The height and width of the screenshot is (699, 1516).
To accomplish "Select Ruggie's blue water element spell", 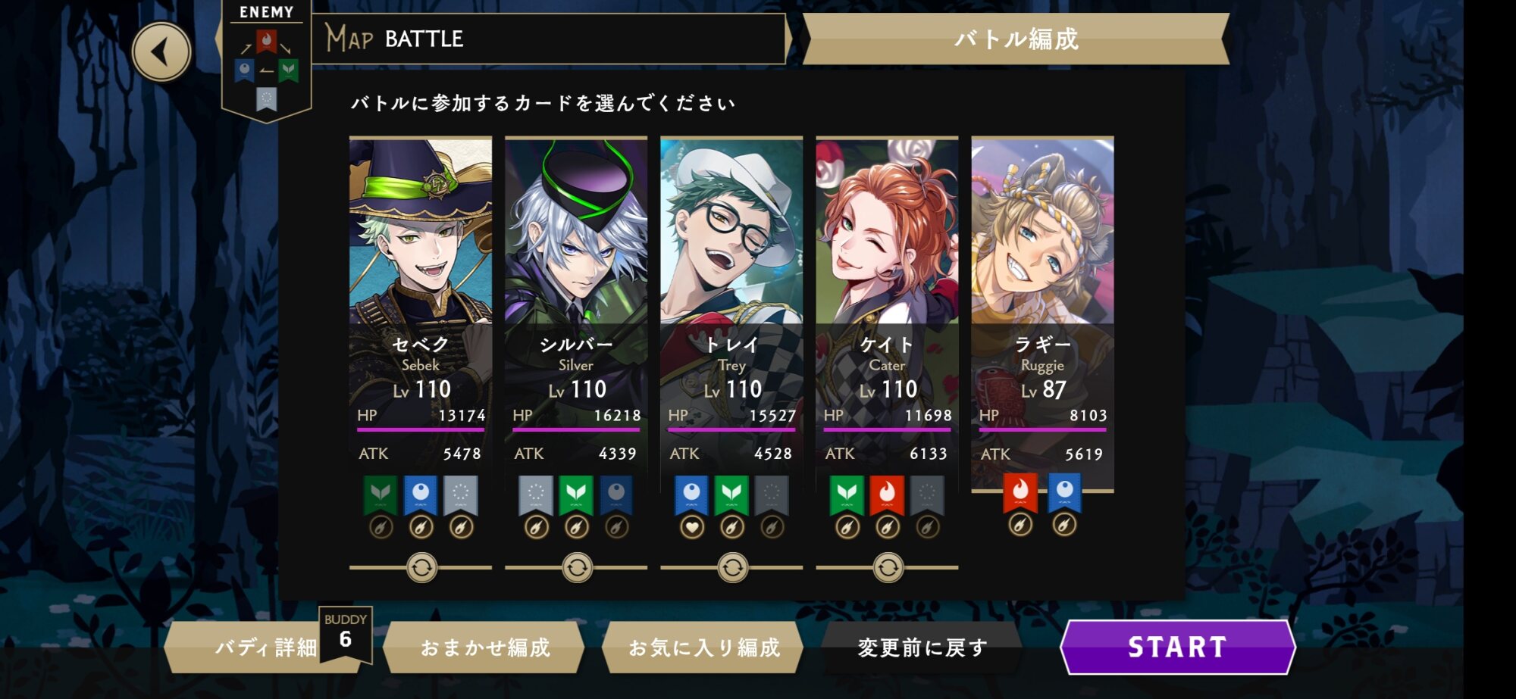I will 1064,493.
